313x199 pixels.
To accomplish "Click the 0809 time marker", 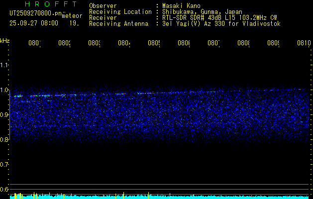I will point(274,43).
